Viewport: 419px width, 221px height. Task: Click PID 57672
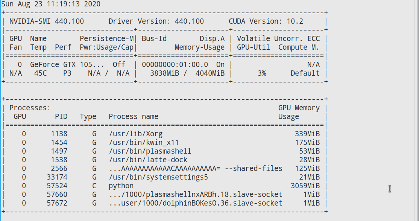pos(57,203)
